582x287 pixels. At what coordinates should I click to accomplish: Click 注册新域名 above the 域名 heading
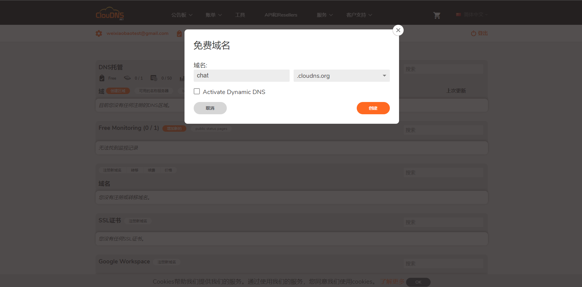pyautogui.click(x=112, y=170)
